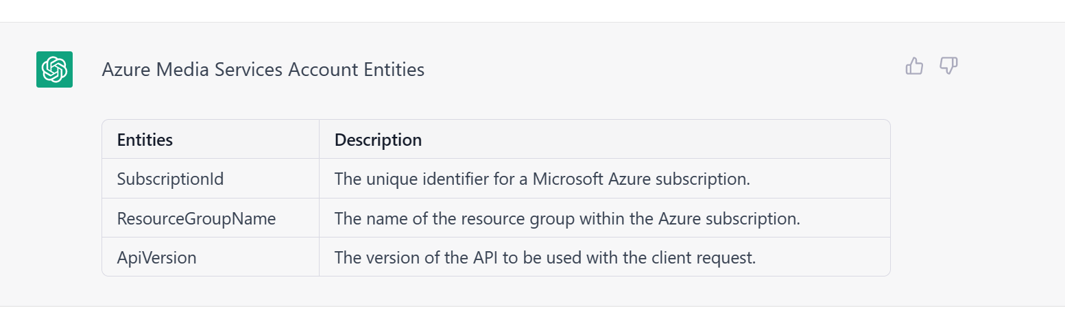Viewport: 1065px width, 321px height.
Task: Click the ApiVersion description text
Action: [545, 258]
